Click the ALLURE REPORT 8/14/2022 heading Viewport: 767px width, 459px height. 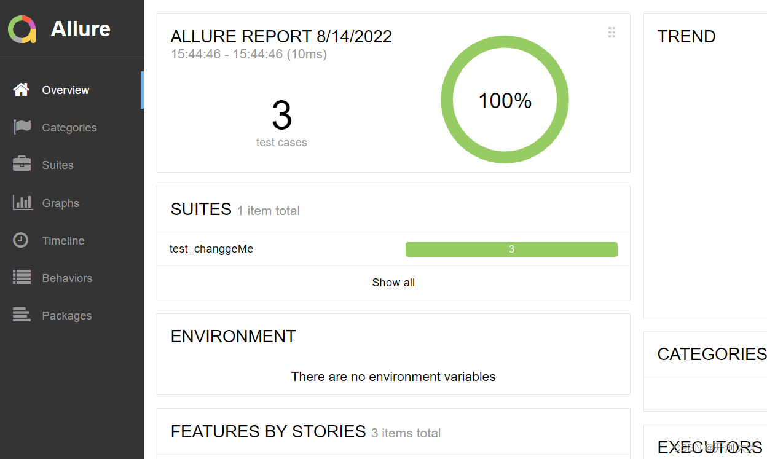tap(281, 36)
